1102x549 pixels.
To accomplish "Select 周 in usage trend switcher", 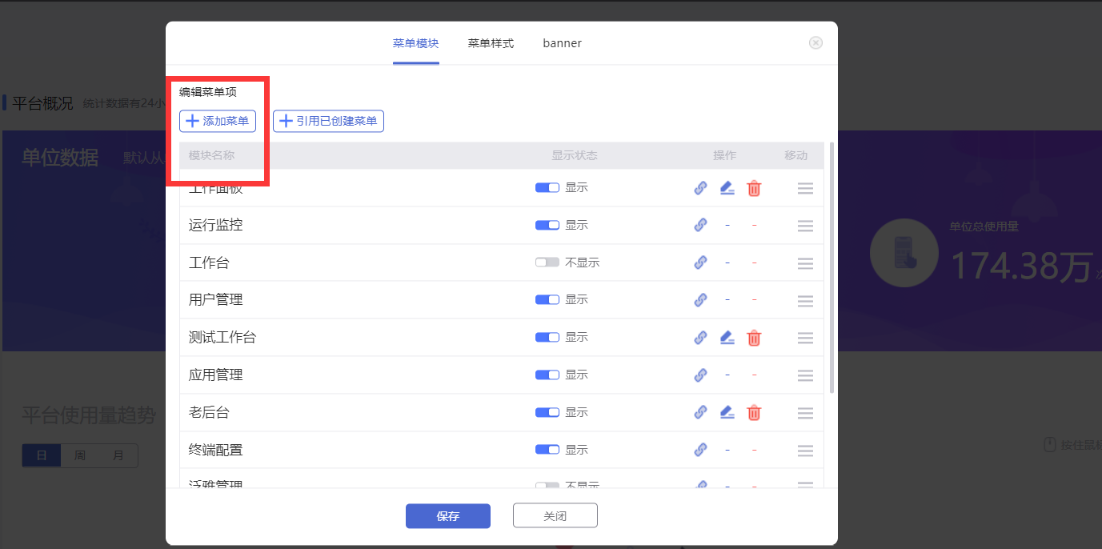I will point(80,455).
